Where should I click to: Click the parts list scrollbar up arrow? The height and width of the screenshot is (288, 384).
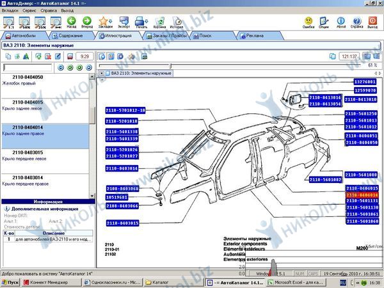[x=92, y=76]
